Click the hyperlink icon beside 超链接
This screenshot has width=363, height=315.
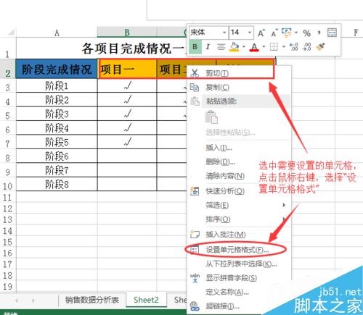[x=195, y=306]
